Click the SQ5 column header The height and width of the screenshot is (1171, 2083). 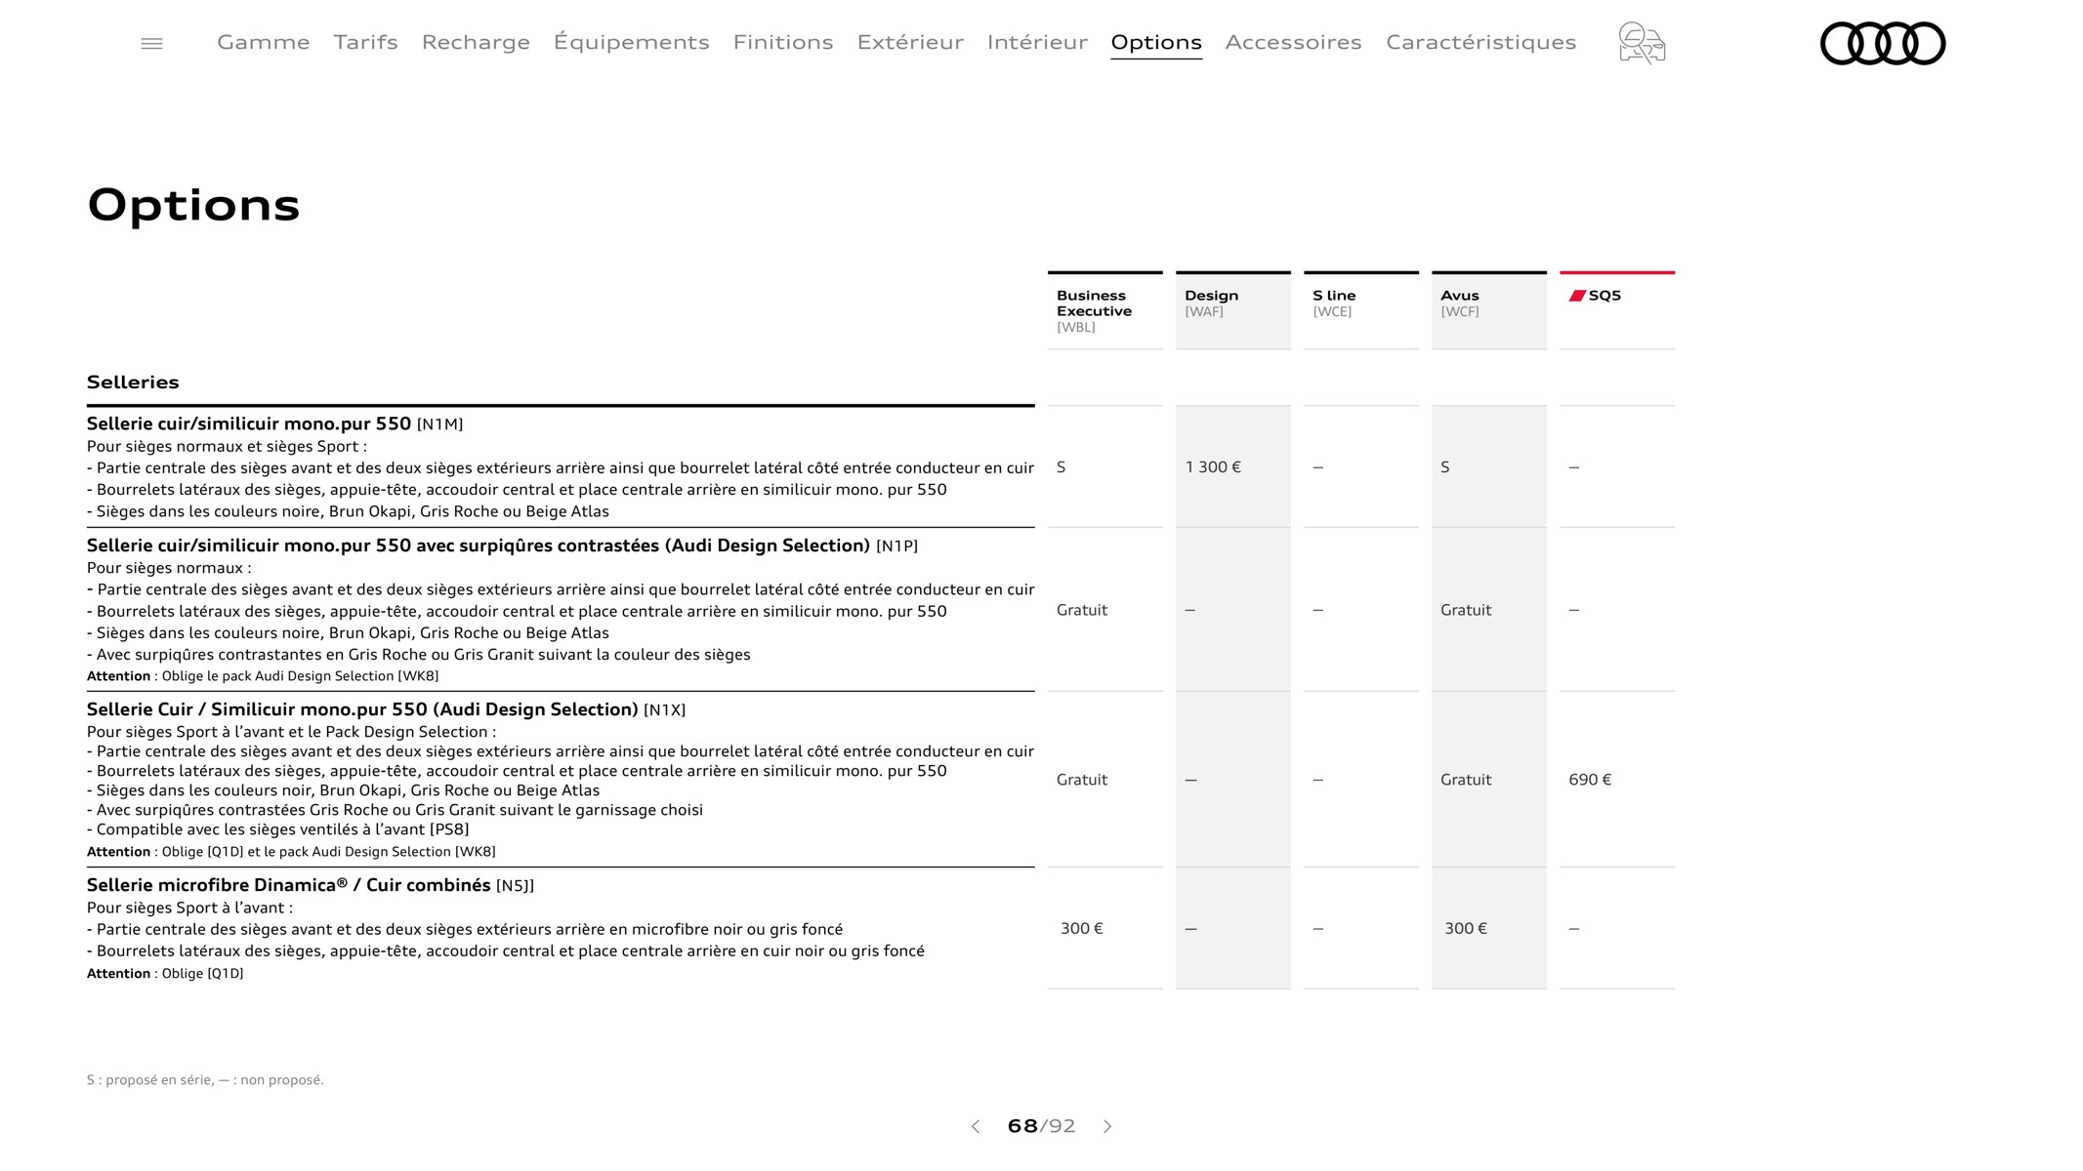point(1617,310)
